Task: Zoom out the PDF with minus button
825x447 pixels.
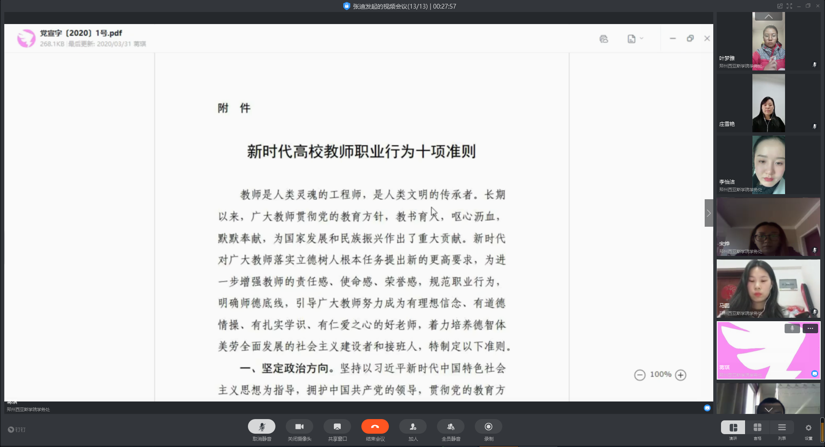Action: coord(640,375)
